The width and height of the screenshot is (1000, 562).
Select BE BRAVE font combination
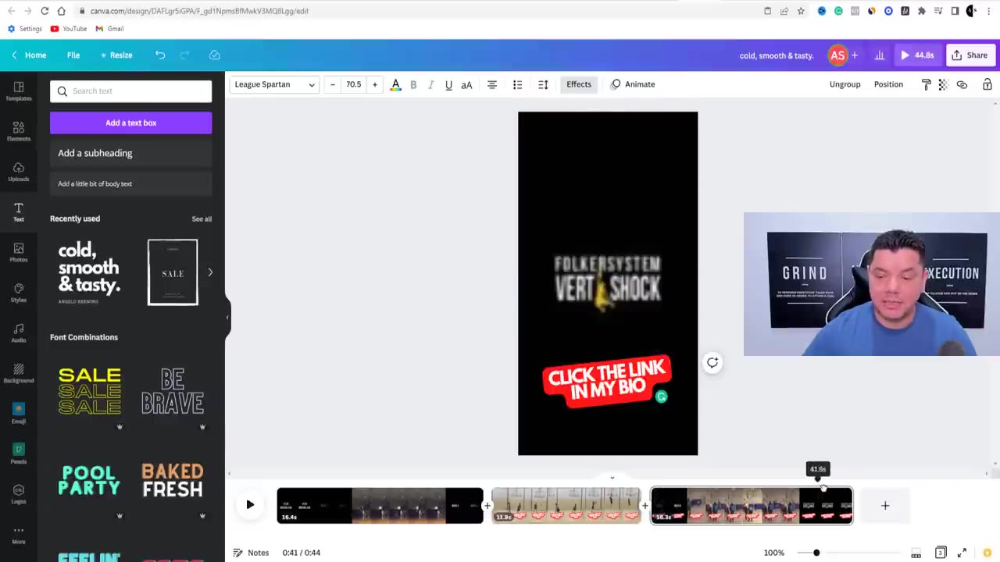tap(173, 391)
